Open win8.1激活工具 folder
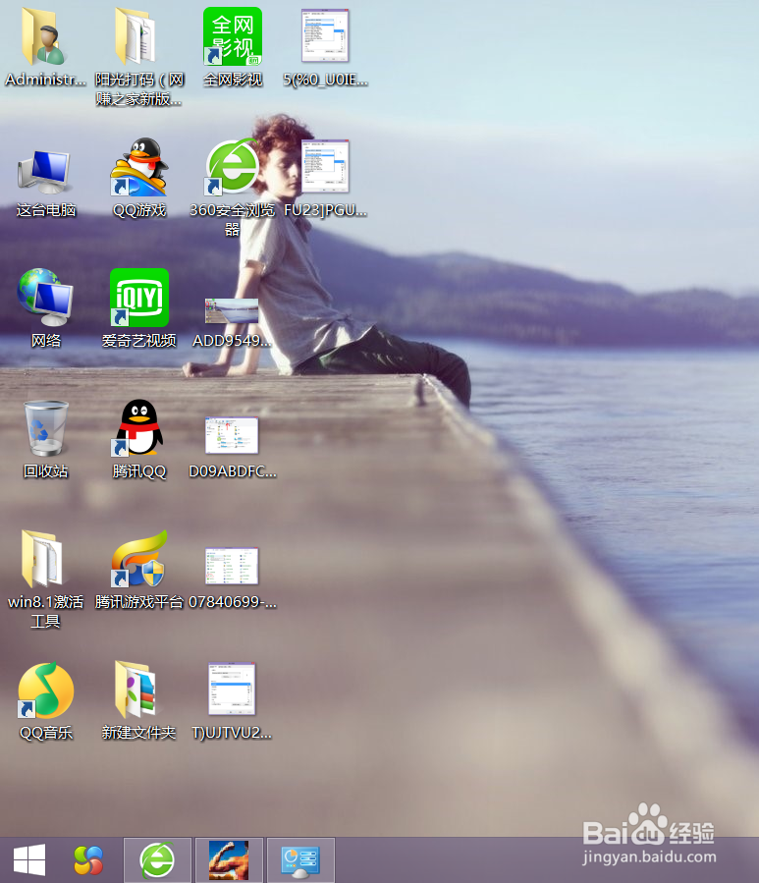Image resolution: width=759 pixels, height=883 pixels. point(44,559)
